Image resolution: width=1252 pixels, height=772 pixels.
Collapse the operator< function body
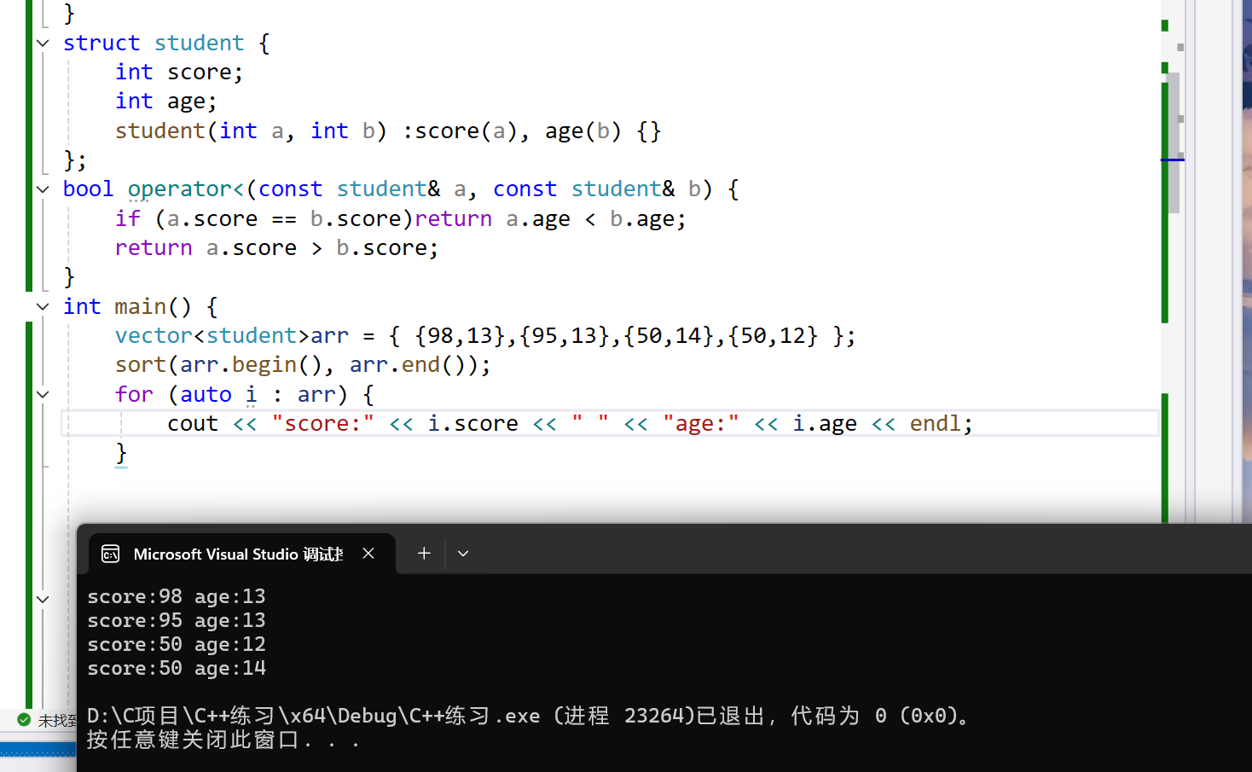[42, 189]
